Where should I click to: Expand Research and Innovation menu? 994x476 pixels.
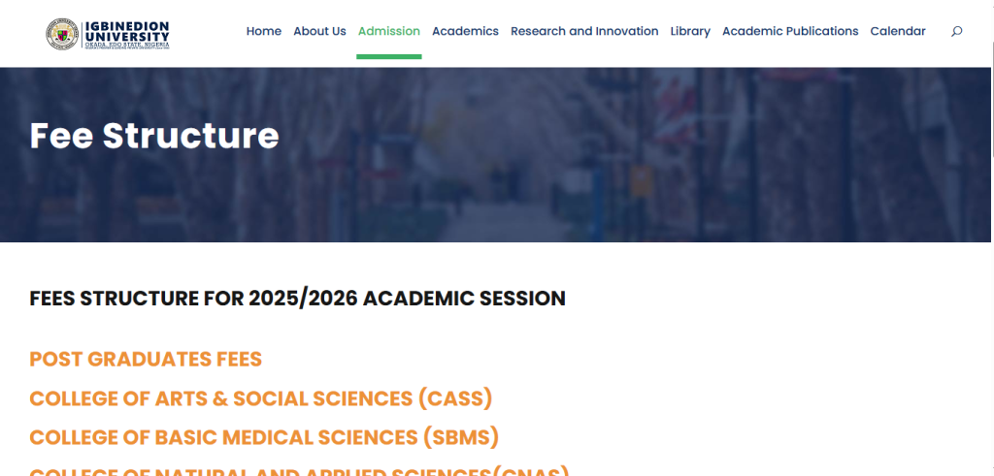(584, 31)
